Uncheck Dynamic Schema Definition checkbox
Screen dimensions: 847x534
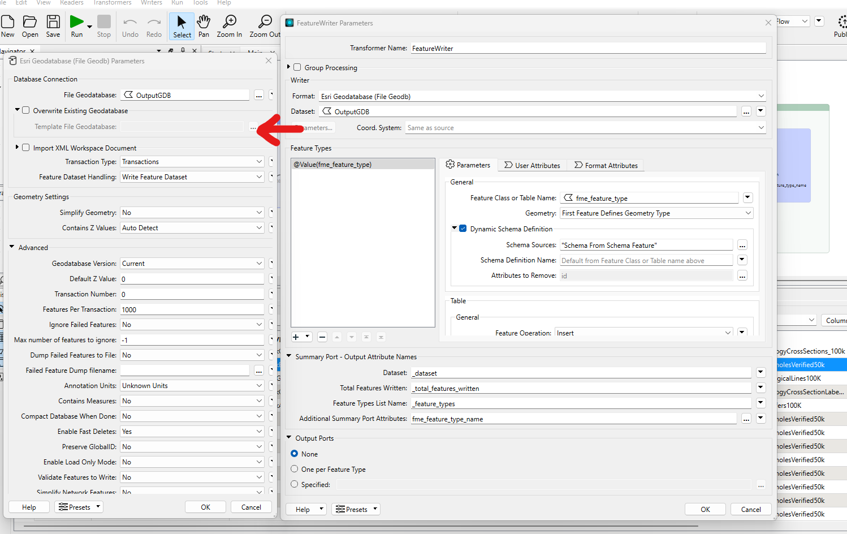click(x=463, y=229)
